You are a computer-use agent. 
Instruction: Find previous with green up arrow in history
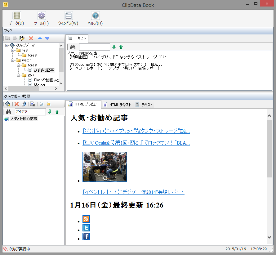pos(57,112)
